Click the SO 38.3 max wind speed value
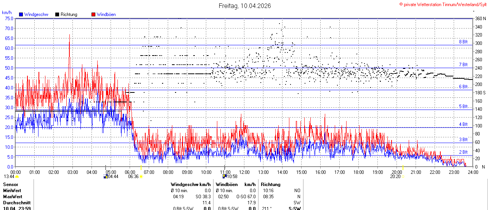488x210 pixels. click(x=203, y=197)
